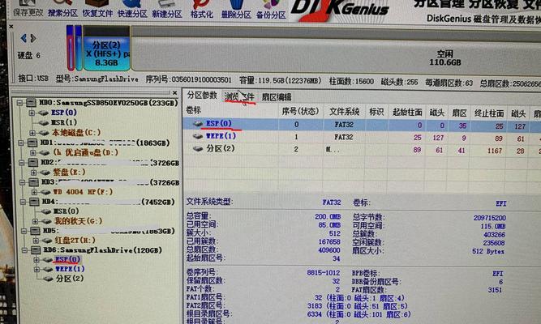The height and width of the screenshot is (324, 541).
Task: Choose the 新建分区 tool
Action: [167, 10]
